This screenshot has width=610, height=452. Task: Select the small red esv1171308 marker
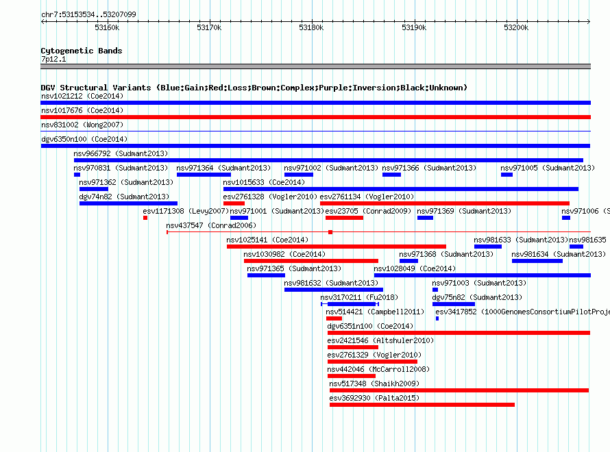click(145, 218)
